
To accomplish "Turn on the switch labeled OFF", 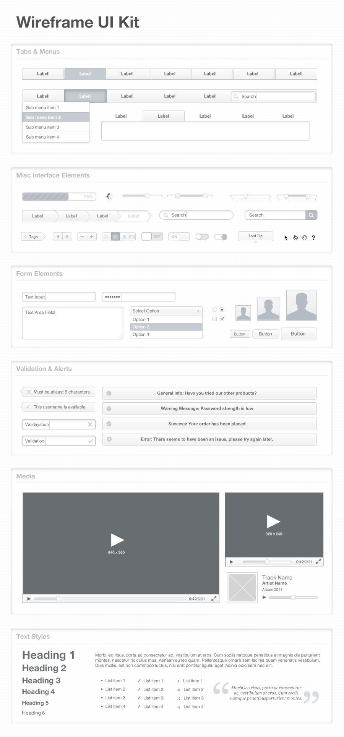I will tap(152, 236).
